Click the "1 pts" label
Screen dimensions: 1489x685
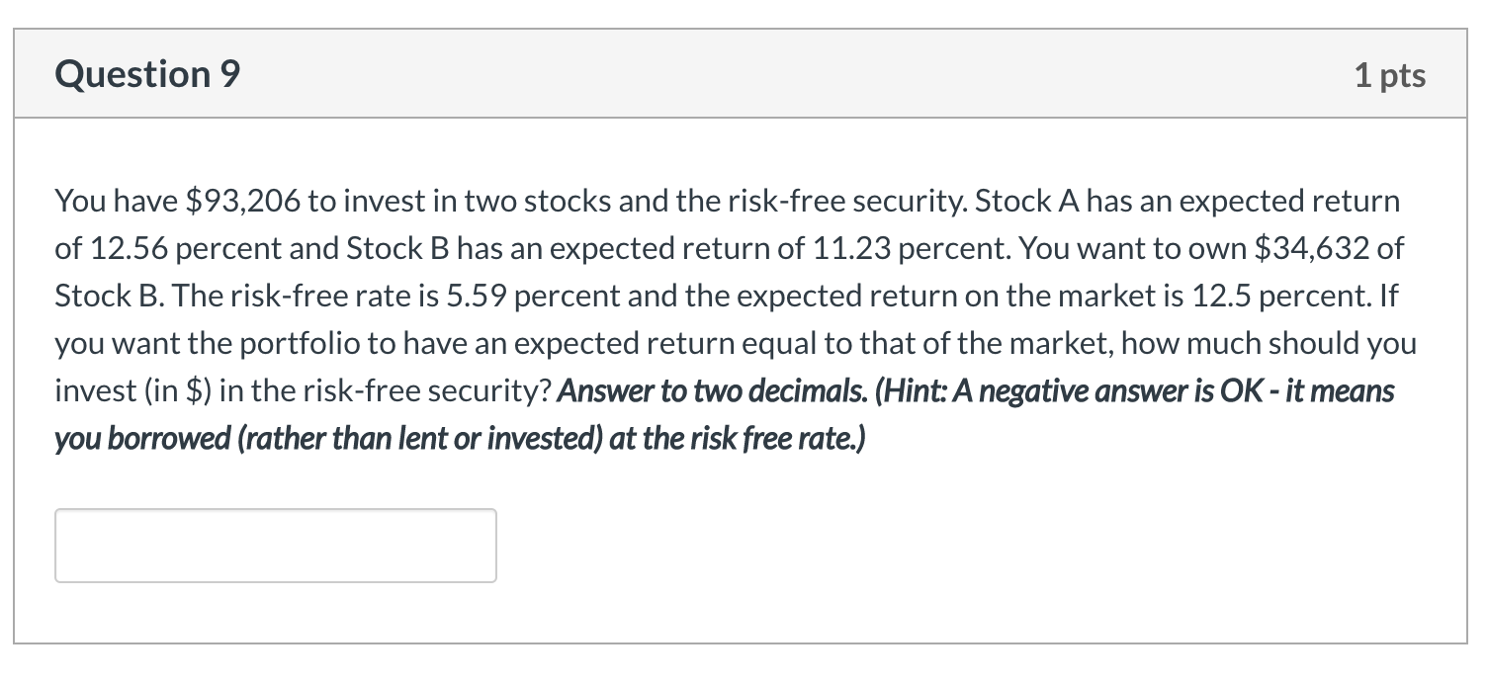click(x=1390, y=76)
